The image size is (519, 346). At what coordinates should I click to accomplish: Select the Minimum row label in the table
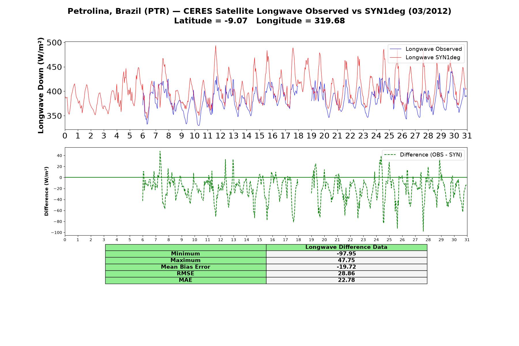click(x=186, y=254)
